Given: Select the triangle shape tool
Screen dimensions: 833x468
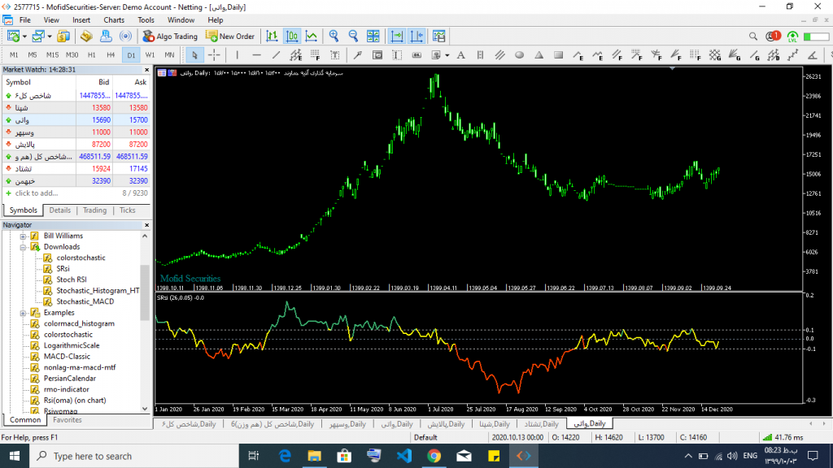Looking at the screenshot, I should coord(539,54).
